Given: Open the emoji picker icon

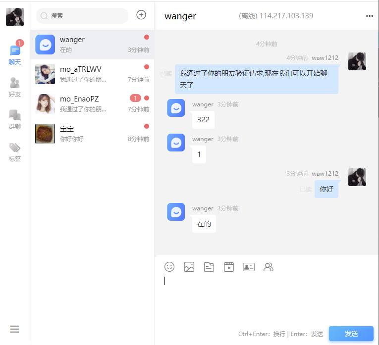Looking at the screenshot, I should pos(169,267).
